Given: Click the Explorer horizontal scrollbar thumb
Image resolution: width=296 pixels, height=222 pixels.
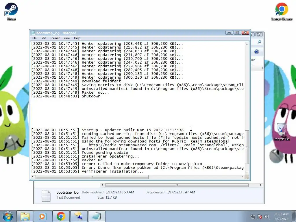Looking at the screenshot, I should pyautogui.click(x=177, y=185).
